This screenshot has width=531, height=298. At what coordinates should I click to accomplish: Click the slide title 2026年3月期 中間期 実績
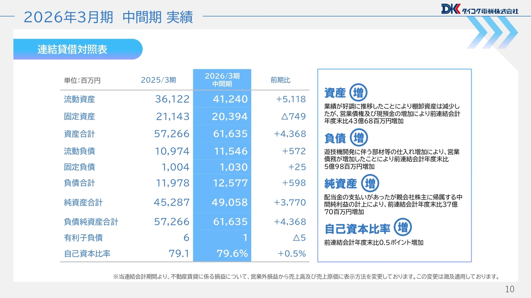point(108,17)
